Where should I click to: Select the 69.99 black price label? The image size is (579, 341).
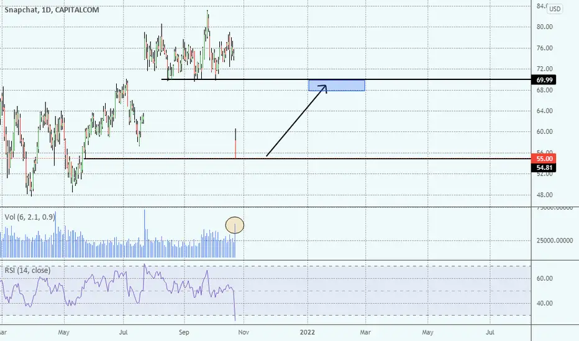[x=544, y=79]
